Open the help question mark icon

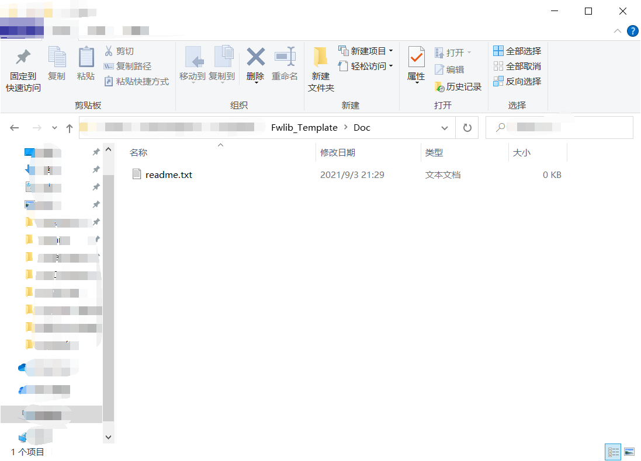tap(632, 31)
